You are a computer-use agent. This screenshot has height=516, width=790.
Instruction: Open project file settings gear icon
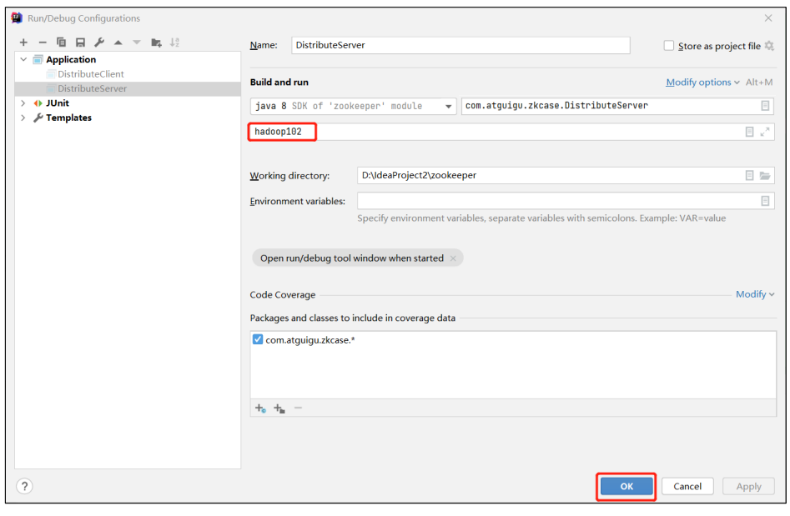[x=769, y=46]
